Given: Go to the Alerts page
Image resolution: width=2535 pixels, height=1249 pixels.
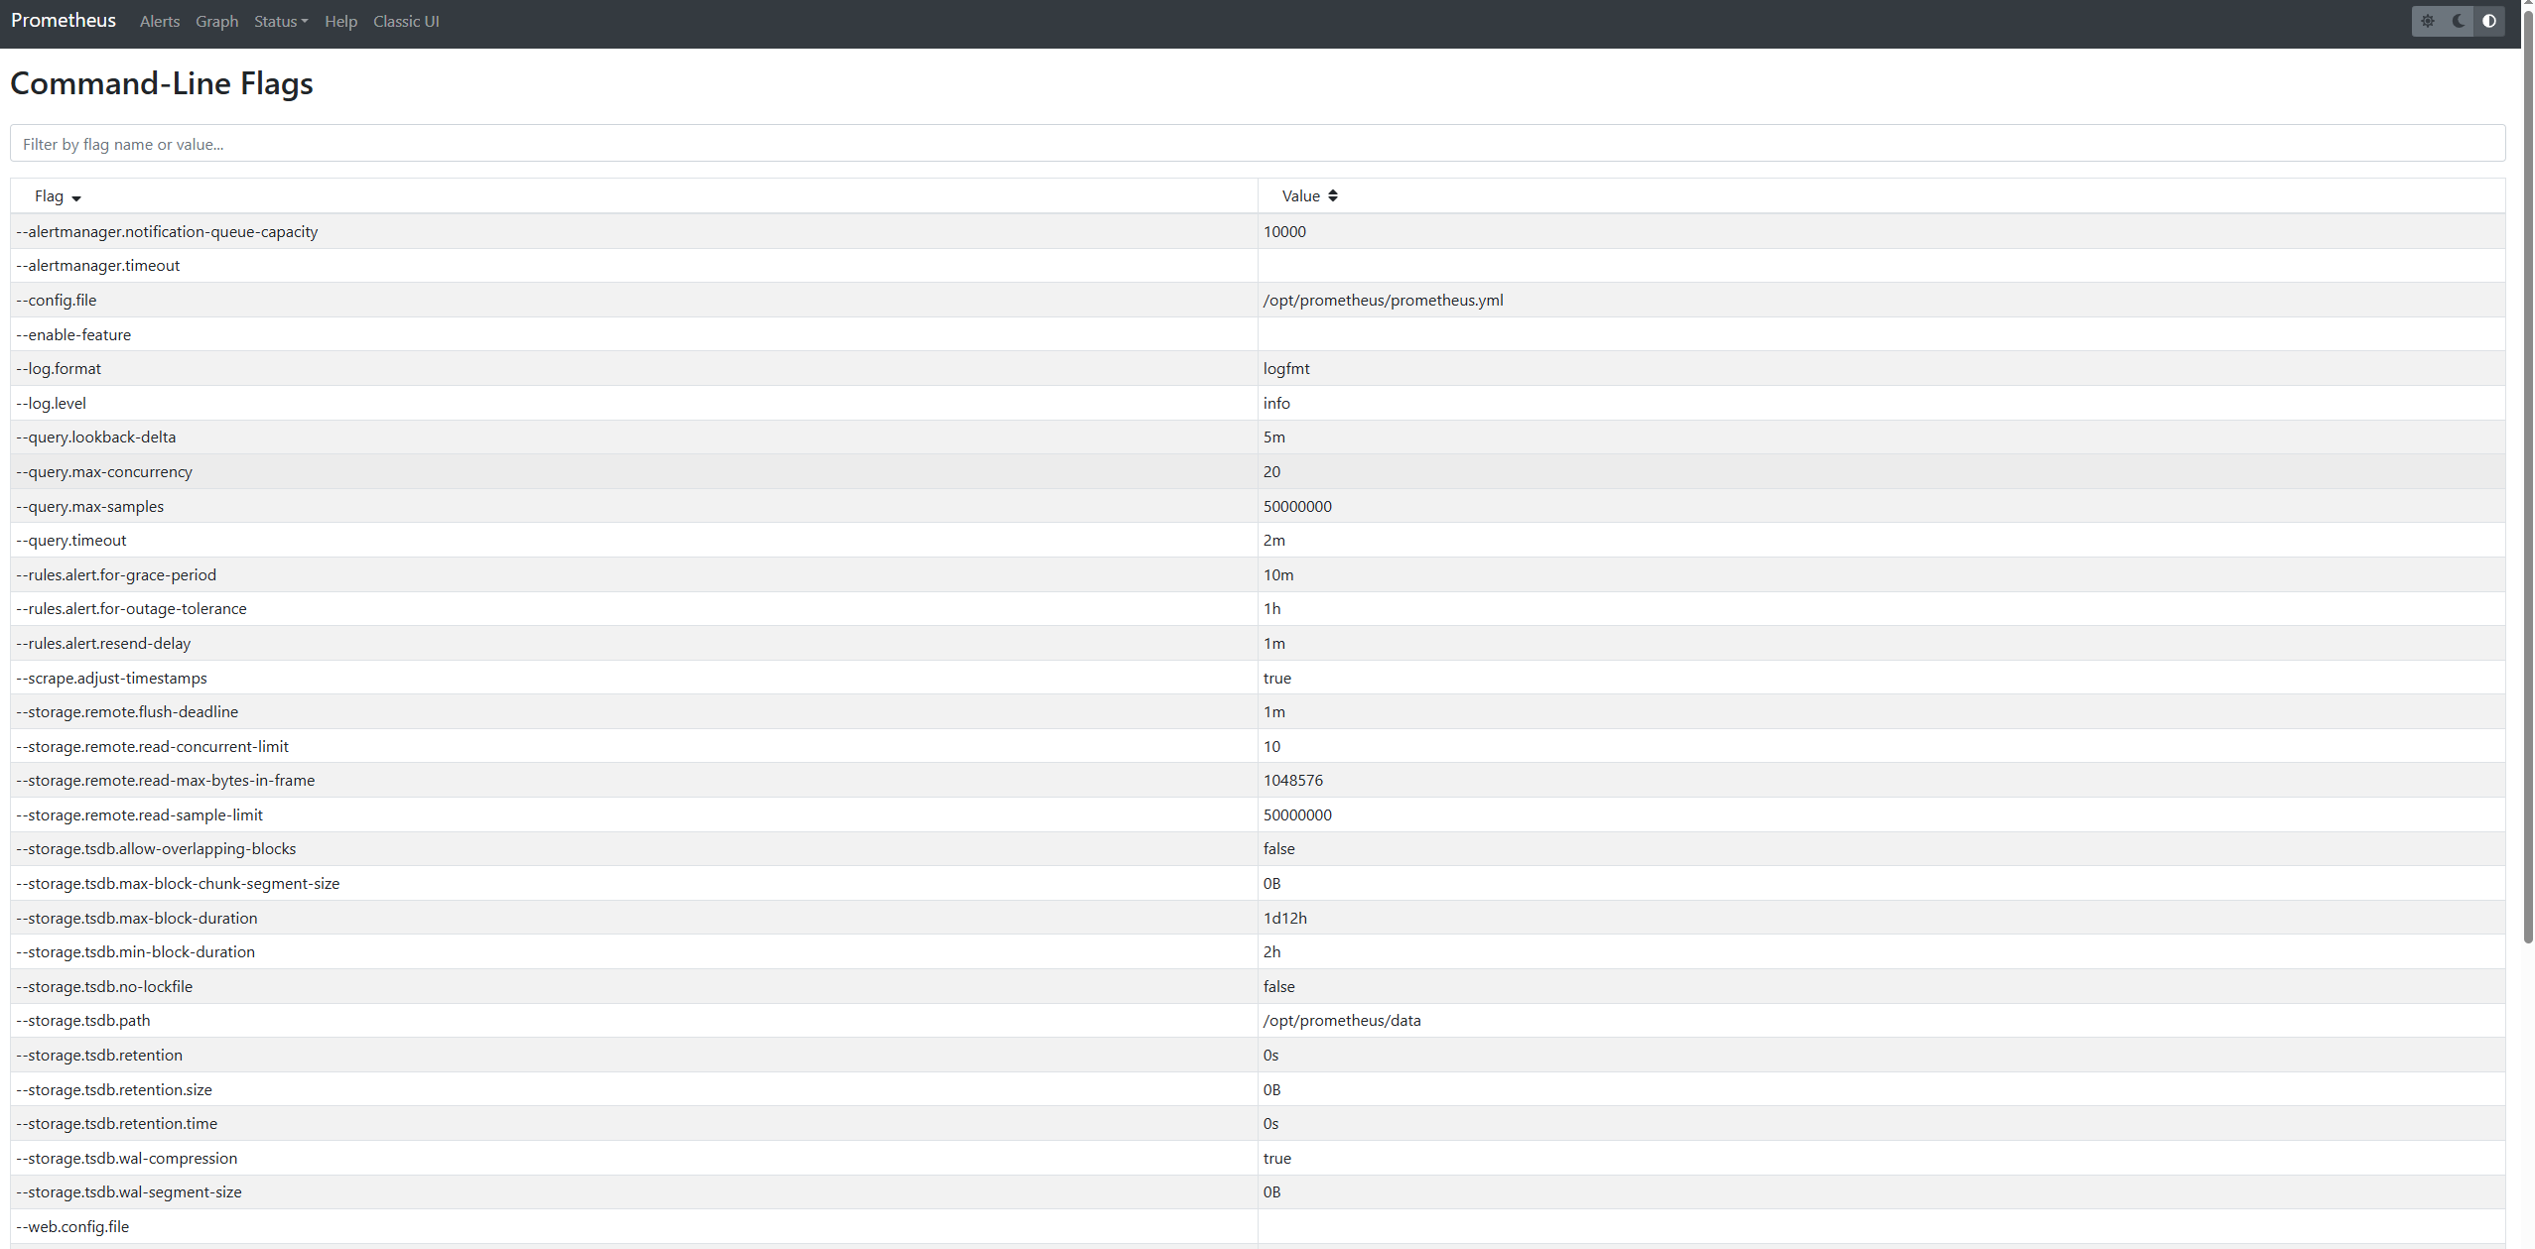Looking at the screenshot, I should (x=160, y=22).
